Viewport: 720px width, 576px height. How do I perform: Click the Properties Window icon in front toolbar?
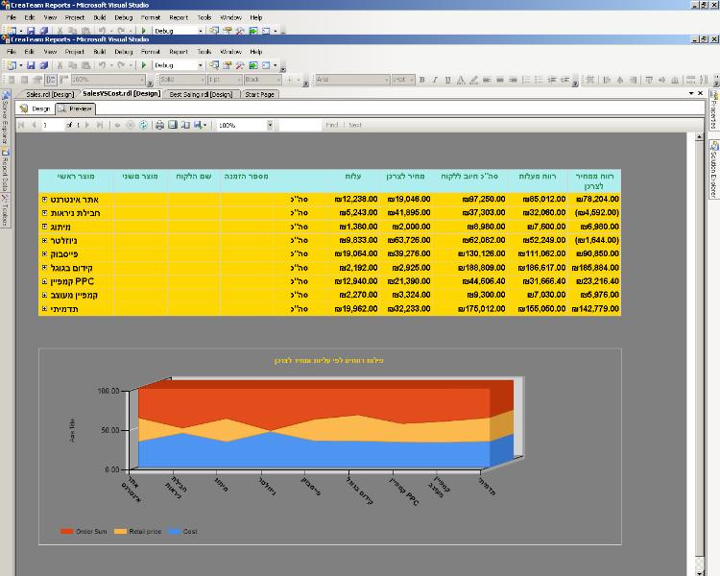pyautogui.click(x=227, y=65)
